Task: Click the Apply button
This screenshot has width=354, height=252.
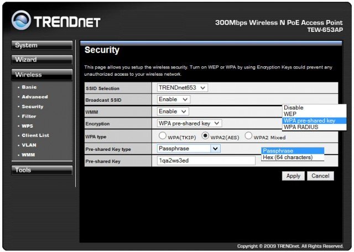Action: tap(293, 176)
